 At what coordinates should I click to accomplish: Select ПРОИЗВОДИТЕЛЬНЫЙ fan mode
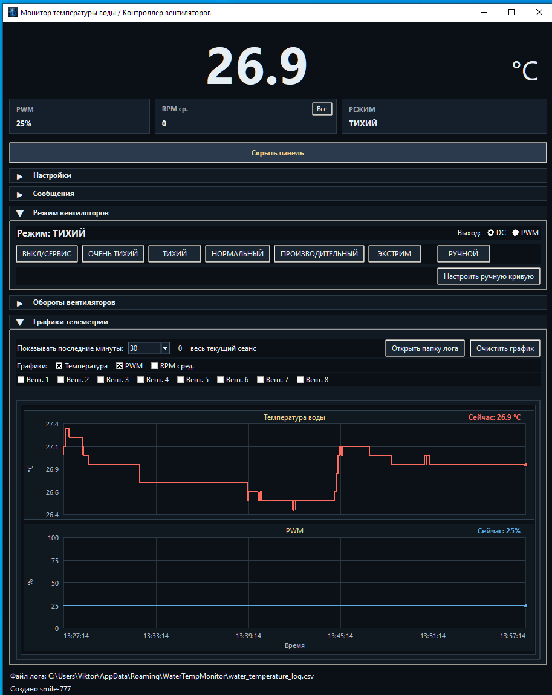[319, 254]
